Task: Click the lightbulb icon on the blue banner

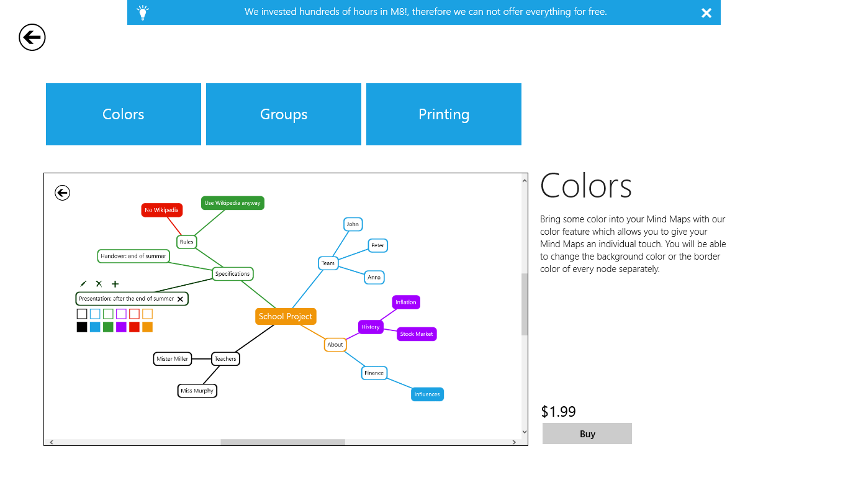Action: tap(143, 12)
